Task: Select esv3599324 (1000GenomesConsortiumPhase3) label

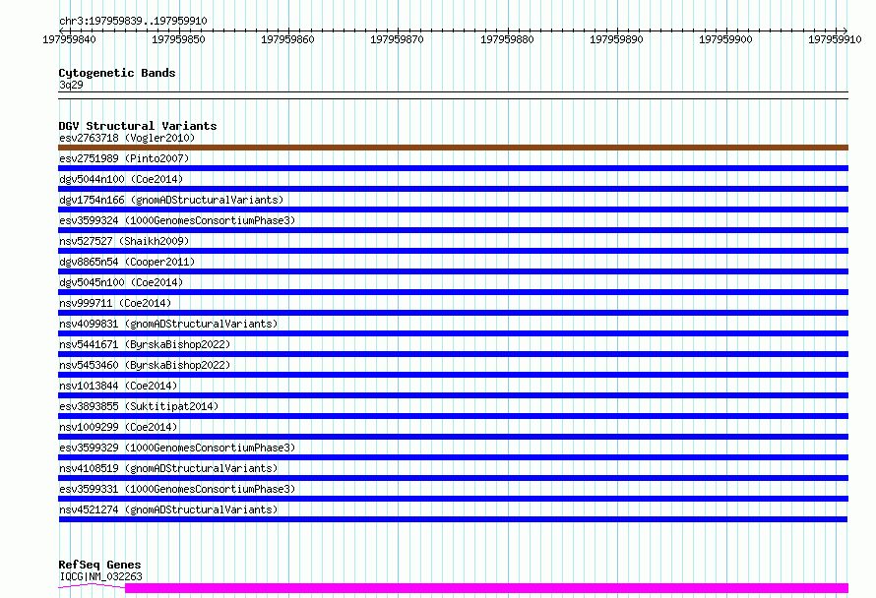Action: [x=177, y=220]
